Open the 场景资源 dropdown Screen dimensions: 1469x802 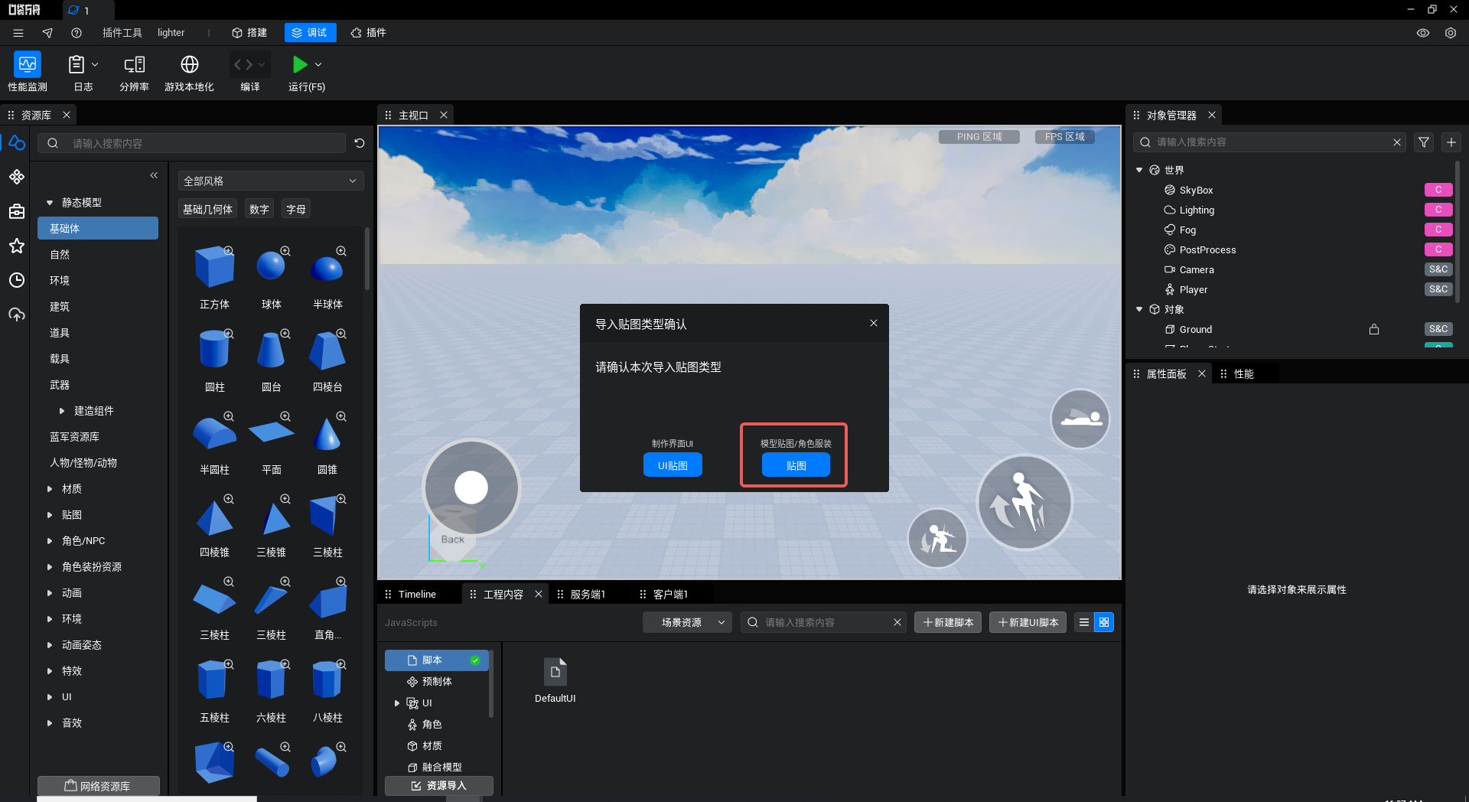[687, 622]
